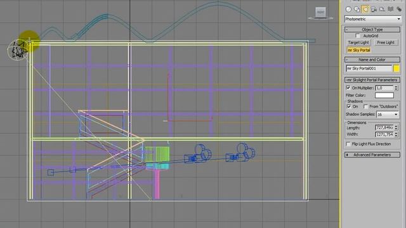Screen dimensions: 406x228
Task: Select the Shapes category icon
Action: point(357,9)
